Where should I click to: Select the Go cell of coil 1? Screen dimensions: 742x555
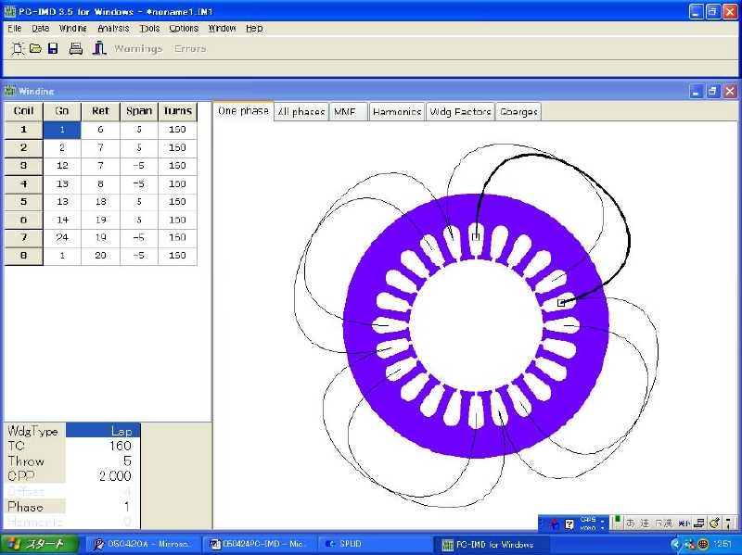[62, 130]
